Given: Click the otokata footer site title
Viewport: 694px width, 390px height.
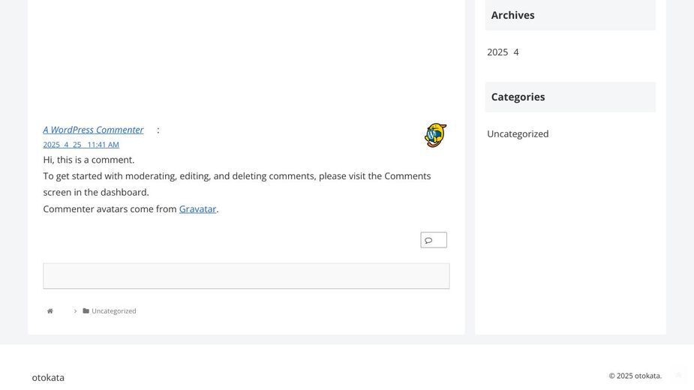Looking at the screenshot, I should point(48,377).
